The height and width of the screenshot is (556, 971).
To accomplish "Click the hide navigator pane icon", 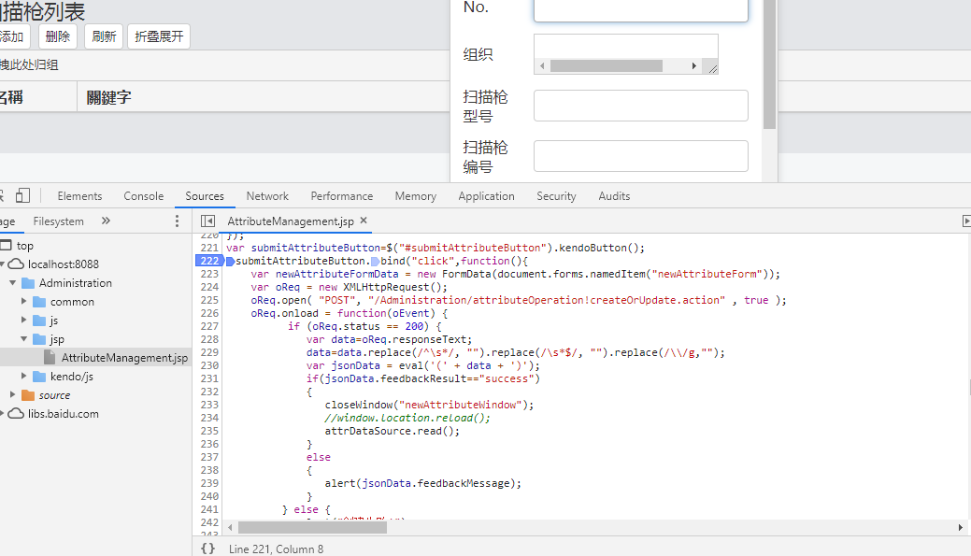I will tap(208, 221).
